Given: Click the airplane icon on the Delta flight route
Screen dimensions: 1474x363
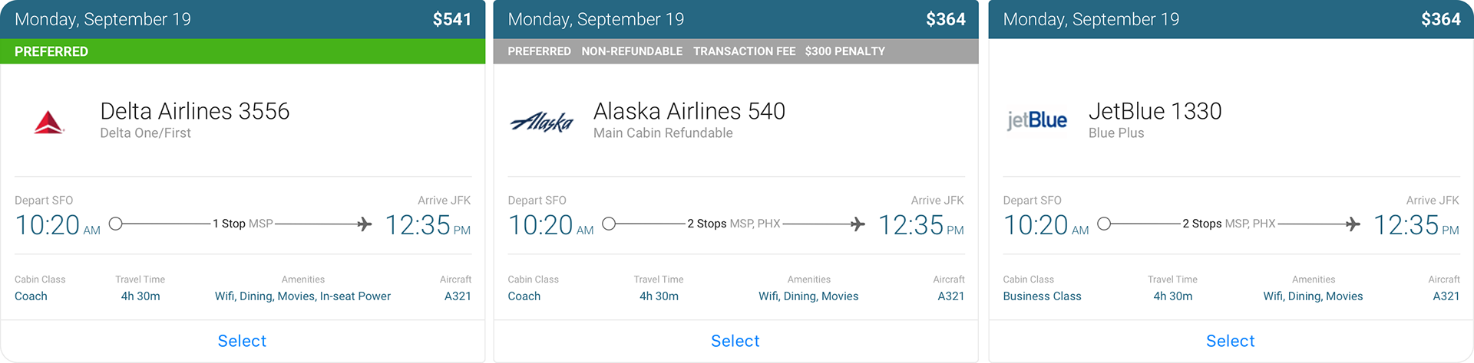Looking at the screenshot, I should coord(365,224).
